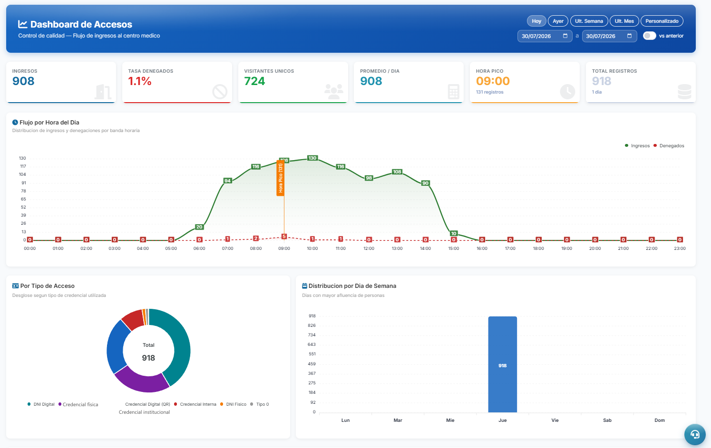Image resolution: width=711 pixels, height=448 pixels.
Task: Select the Ult. Semana date range
Action: tap(589, 21)
